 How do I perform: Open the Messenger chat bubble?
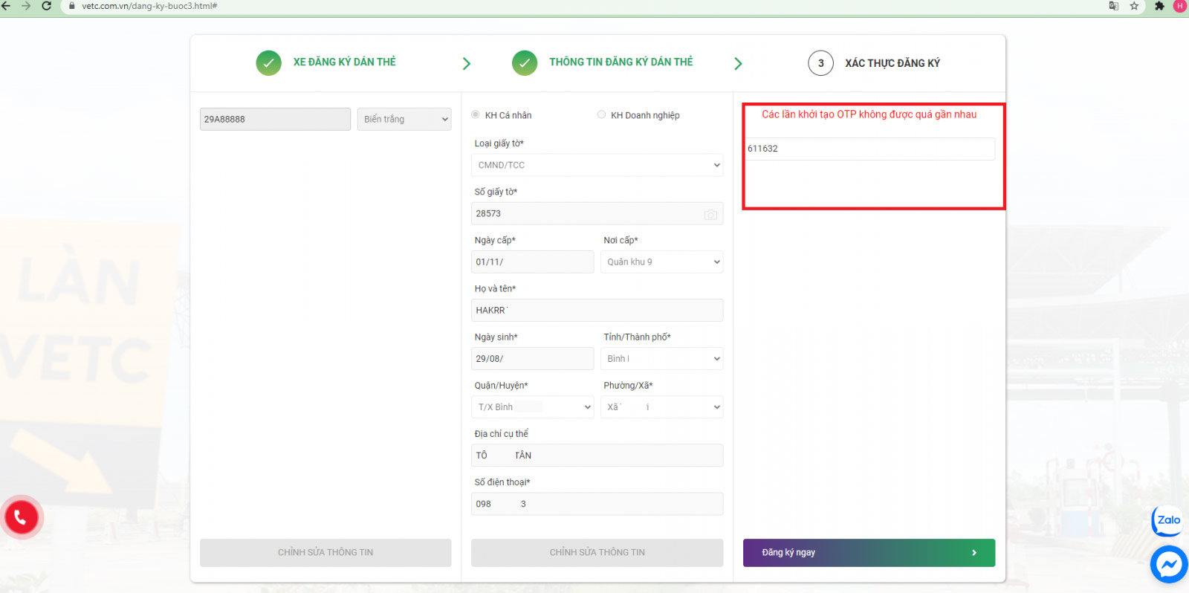tap(1168, 565)
